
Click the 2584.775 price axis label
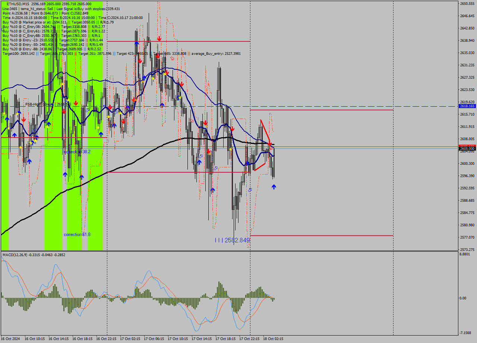pyautogui.click(x=467, y=213)
